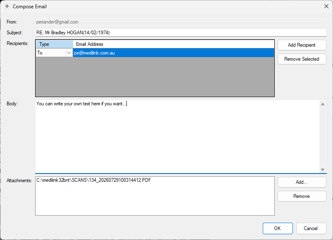The height and width of the screenshot is (240, 333).
Task: Click the From field showing periander@gmail.com
Action: click(x=181, y=22)
